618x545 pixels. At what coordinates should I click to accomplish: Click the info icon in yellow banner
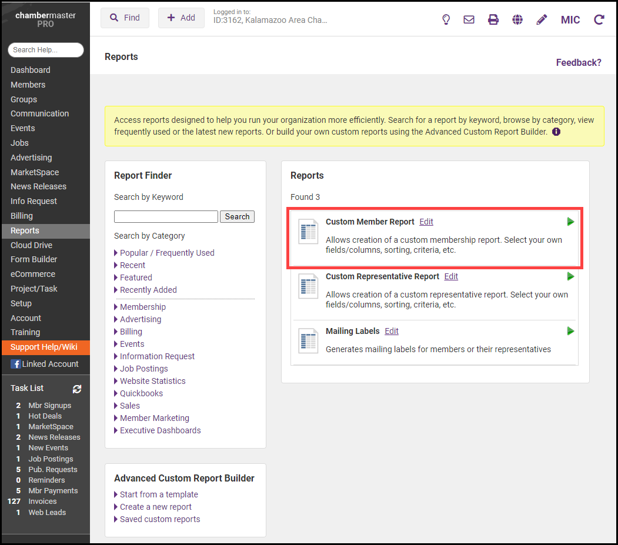pyautogui.click(x=556, y=132)
